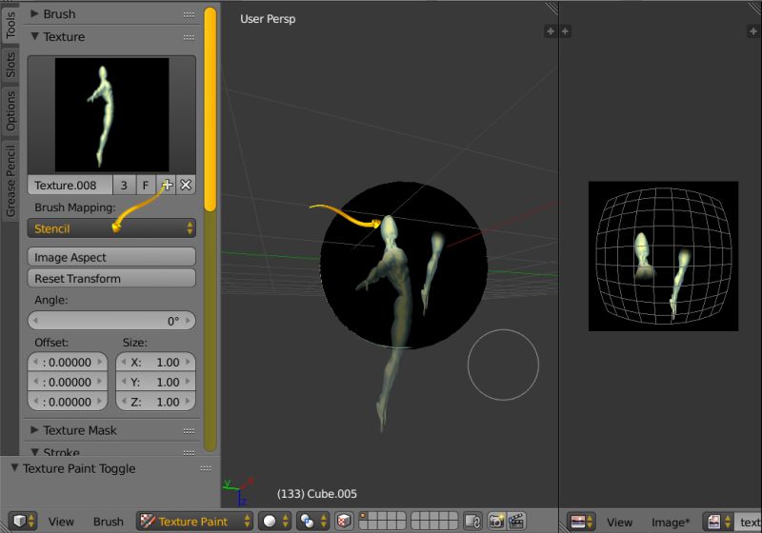The image size is (762, 533).
Task: Toggle lock camera to layers icon
Action: tap(472, 522)
